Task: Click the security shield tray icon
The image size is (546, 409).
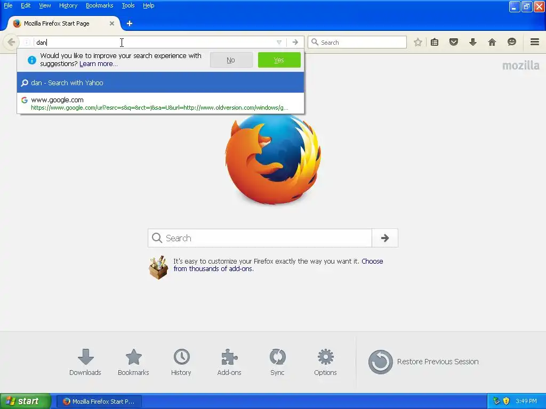Action: point(507,401)
